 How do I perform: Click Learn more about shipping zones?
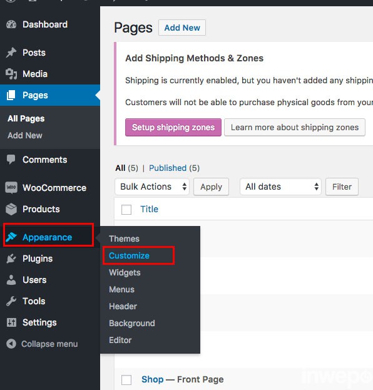(295, 127)
